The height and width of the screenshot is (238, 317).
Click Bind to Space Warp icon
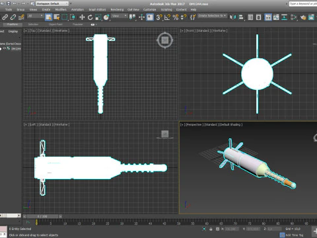pyautogui.click(x=21, y=17)
